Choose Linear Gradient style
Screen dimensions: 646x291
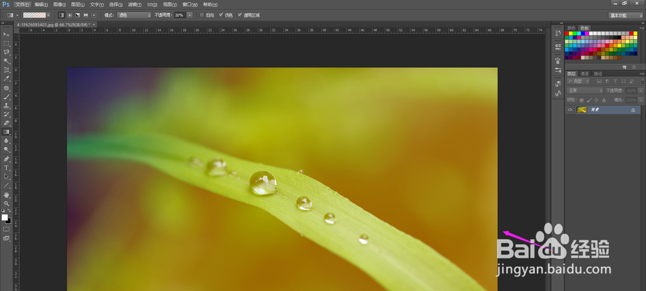pyautogui.click(x=62, y=15)
